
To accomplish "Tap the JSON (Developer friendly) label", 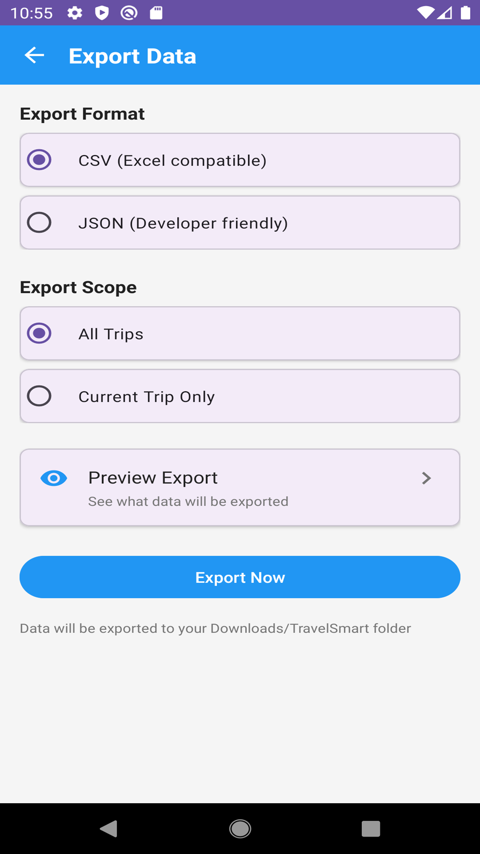I will coord(183,223).
